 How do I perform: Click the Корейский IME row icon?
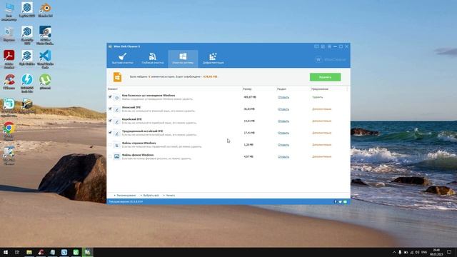116,121
